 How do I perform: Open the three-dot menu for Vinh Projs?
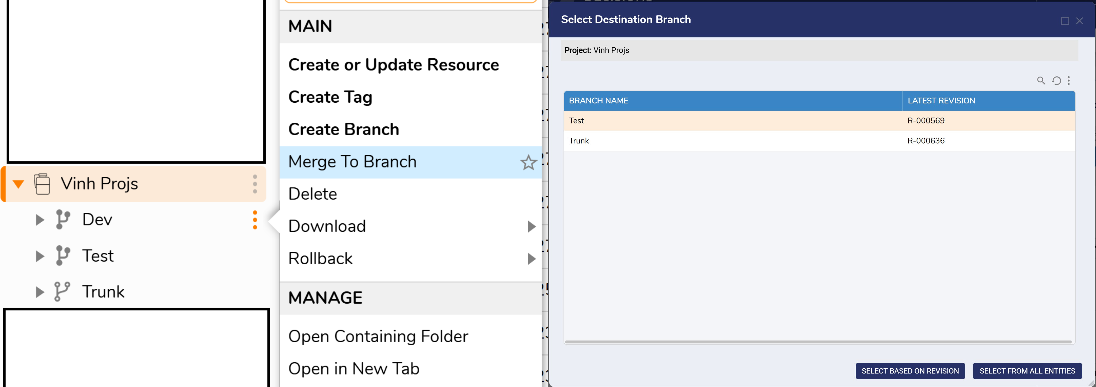[255, 184]
